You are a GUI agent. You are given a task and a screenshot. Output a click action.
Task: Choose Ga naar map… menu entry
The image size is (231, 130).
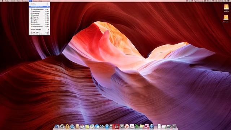(39, 32)
